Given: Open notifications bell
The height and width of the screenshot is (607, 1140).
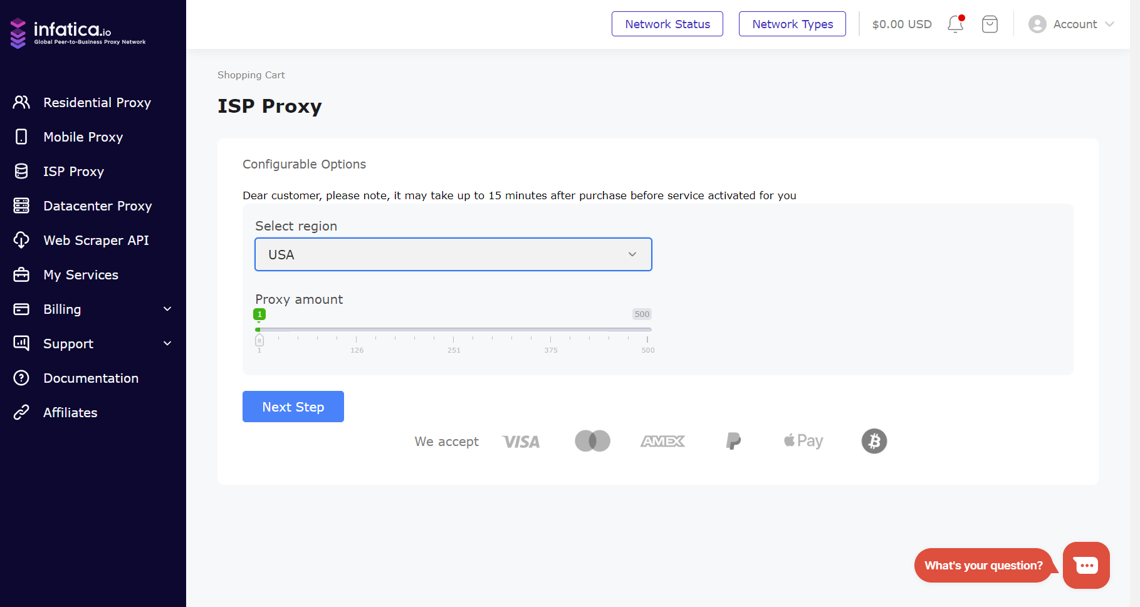Looking at the screenshot, I should point(955,24).
